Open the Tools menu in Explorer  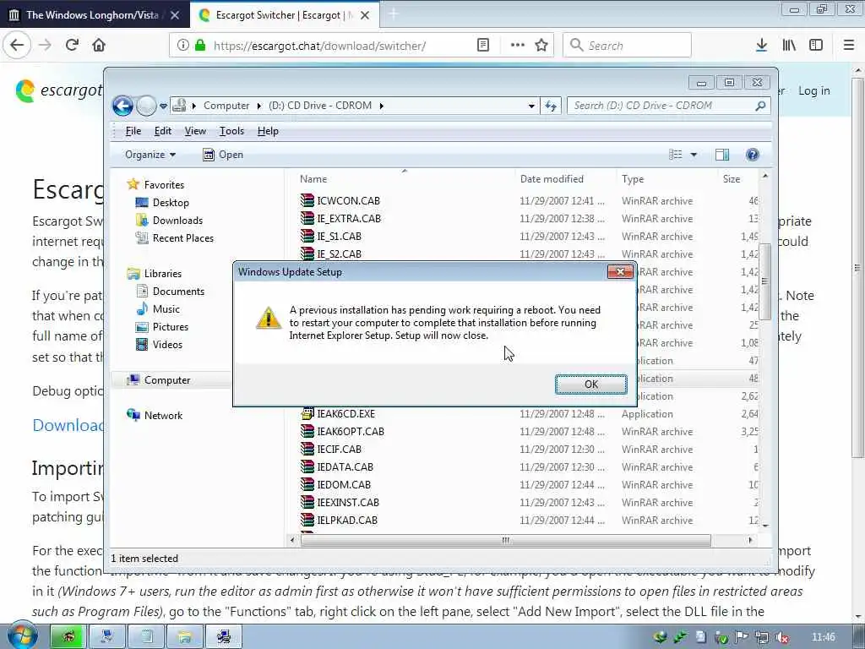click(x=231, y=131)
